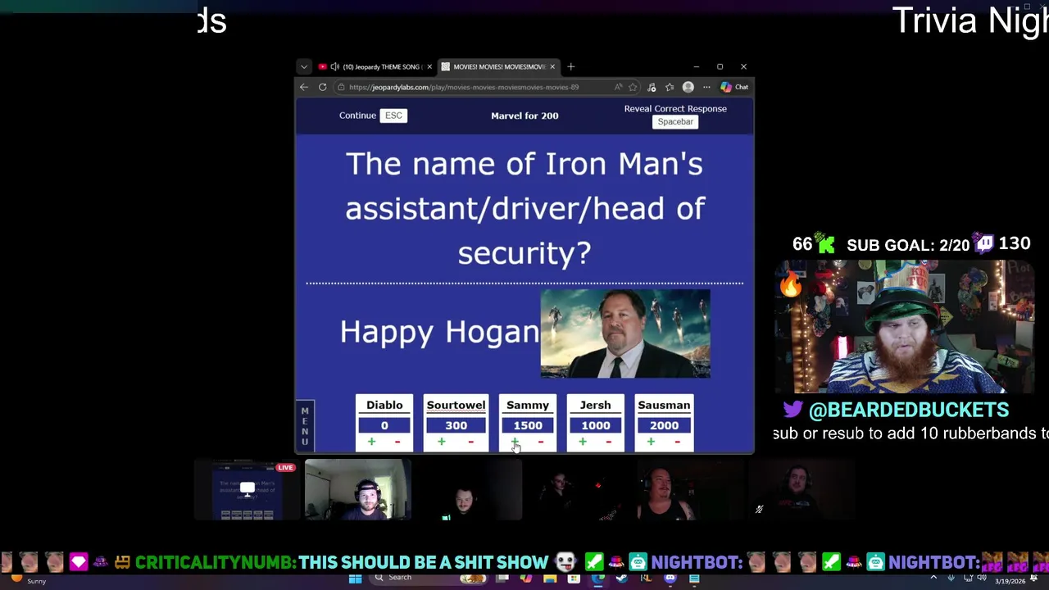Click the Jersh 1000 score field
The width and height of the screenshot is (1049, 590).
[x=596, y=425]
